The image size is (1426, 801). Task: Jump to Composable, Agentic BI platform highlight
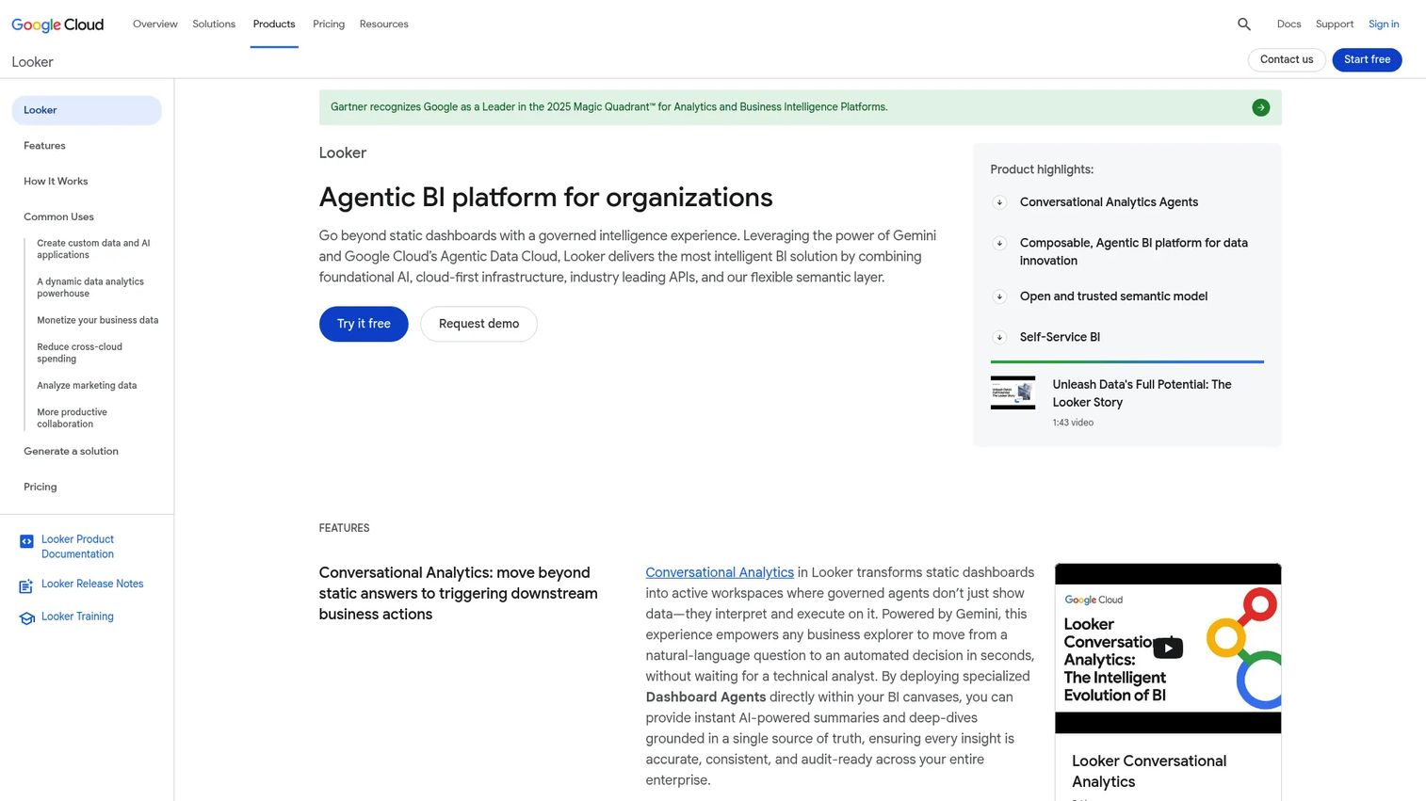coord(1134,252)
